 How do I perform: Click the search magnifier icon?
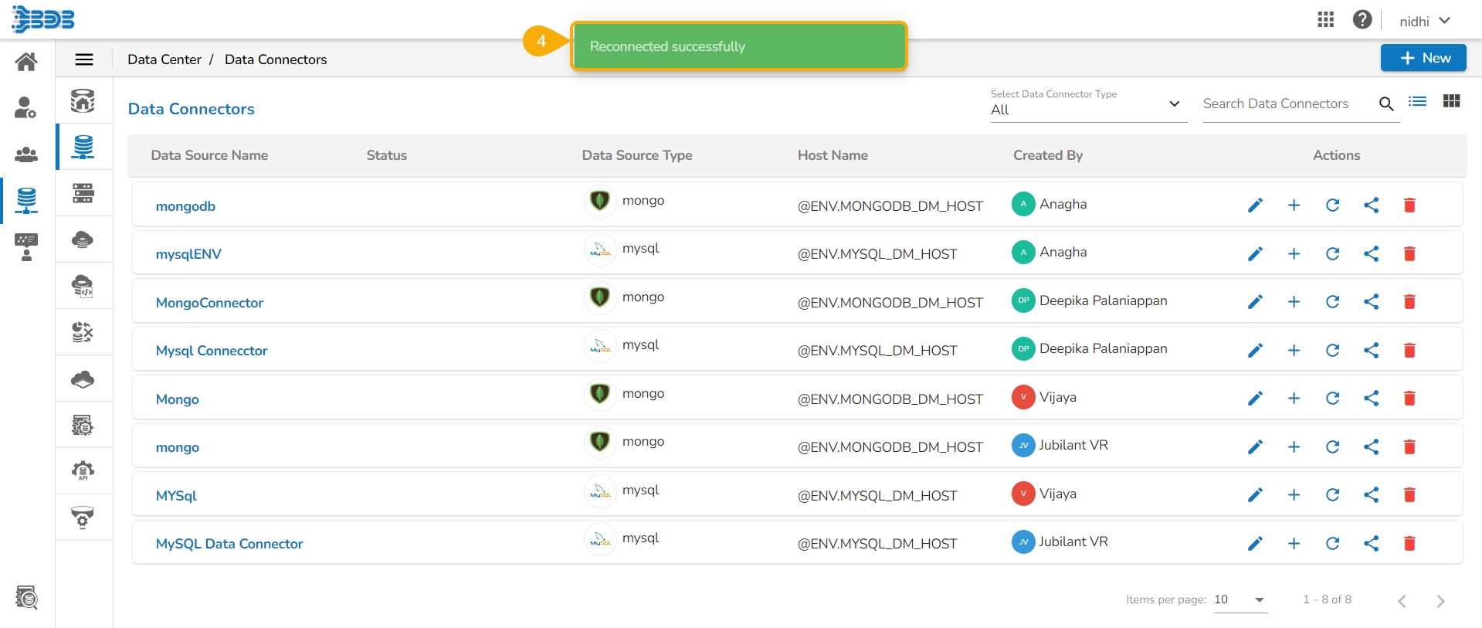[1386, 104]
